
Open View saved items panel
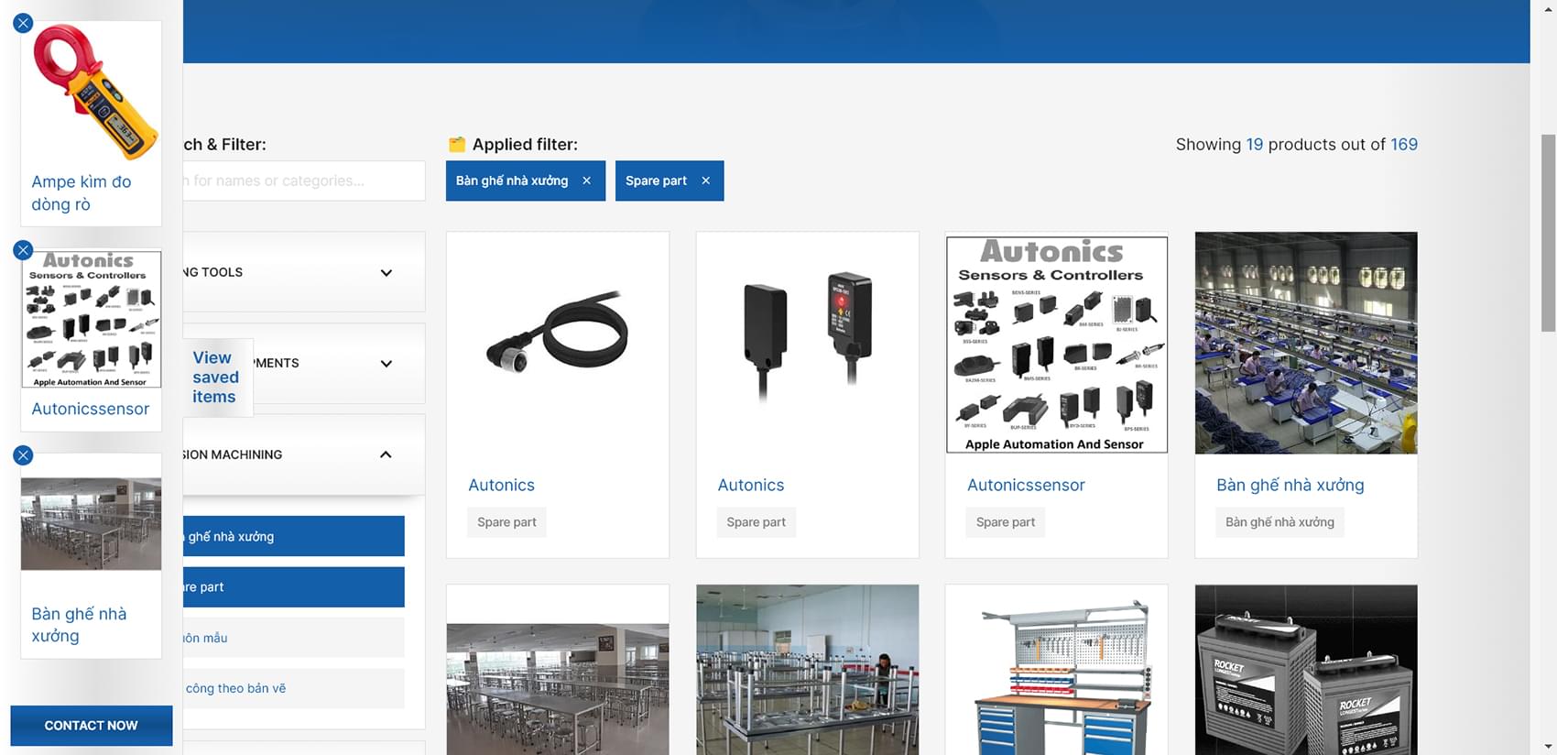pyautogui.click(x=214, y=377)
